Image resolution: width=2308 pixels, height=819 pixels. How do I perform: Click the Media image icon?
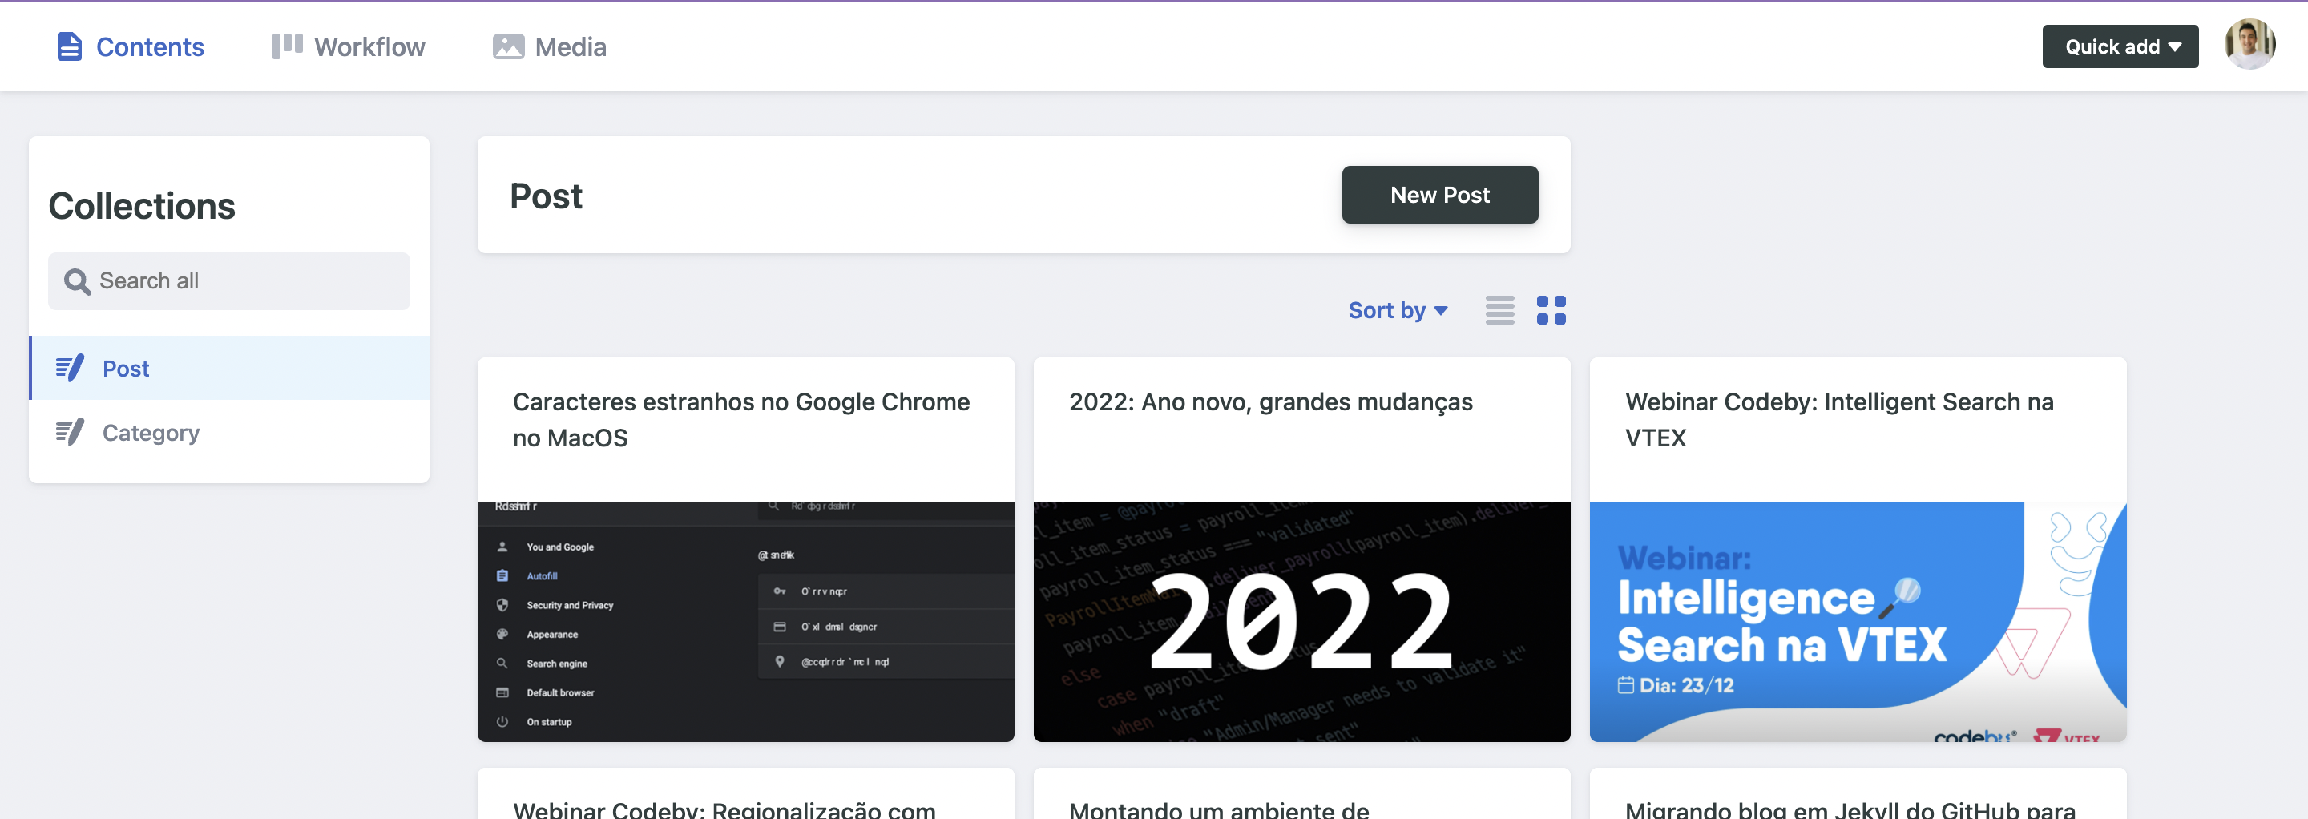point(507,46)
